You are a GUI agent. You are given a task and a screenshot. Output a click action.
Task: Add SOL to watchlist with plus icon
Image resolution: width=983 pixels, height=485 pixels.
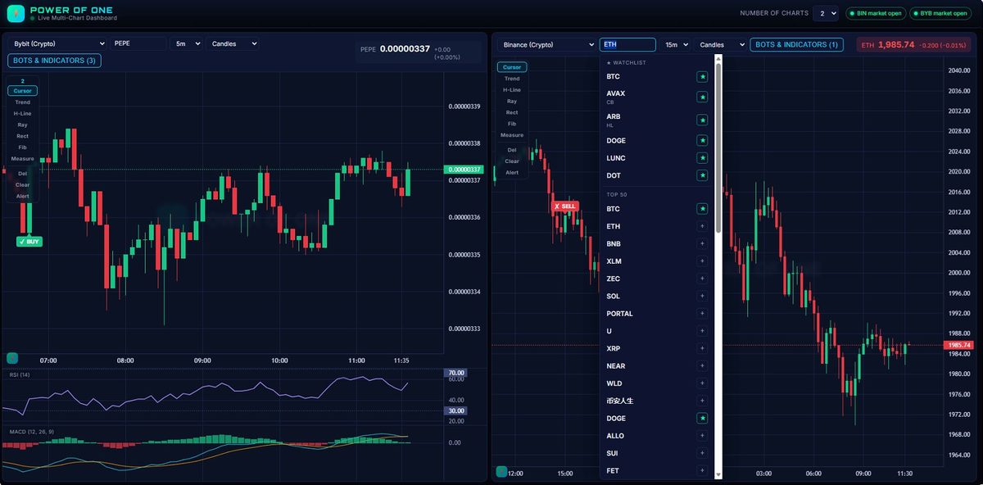pos(702,296)
